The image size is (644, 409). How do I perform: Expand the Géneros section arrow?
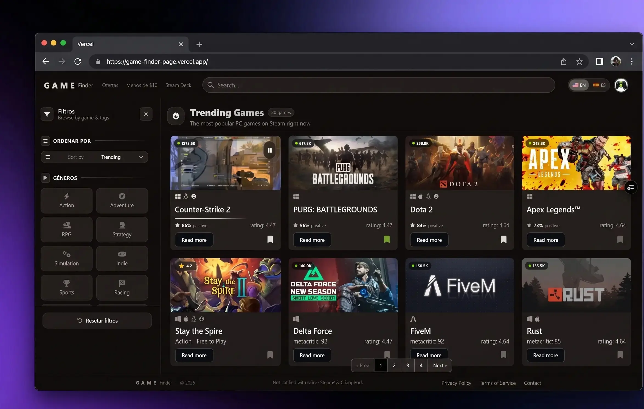(x=45, y=178)
